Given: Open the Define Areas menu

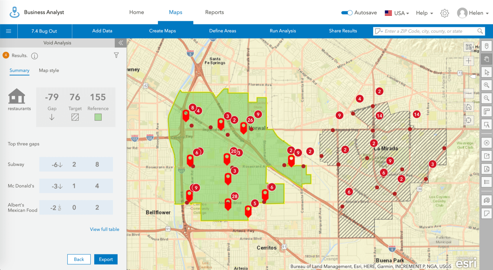Looking at the screenshot, I should [x=223, y=31].
